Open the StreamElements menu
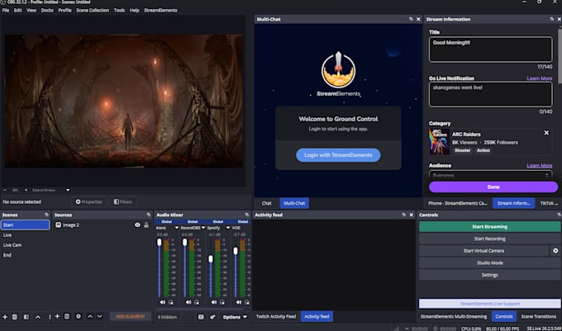Screen dimensions: 562x331 click(x=160, y=10)
